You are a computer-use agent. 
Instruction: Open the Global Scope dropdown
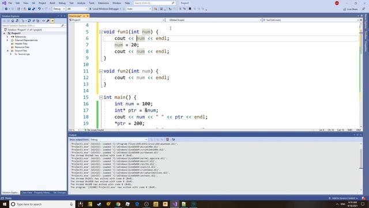(x=214, y=20)
